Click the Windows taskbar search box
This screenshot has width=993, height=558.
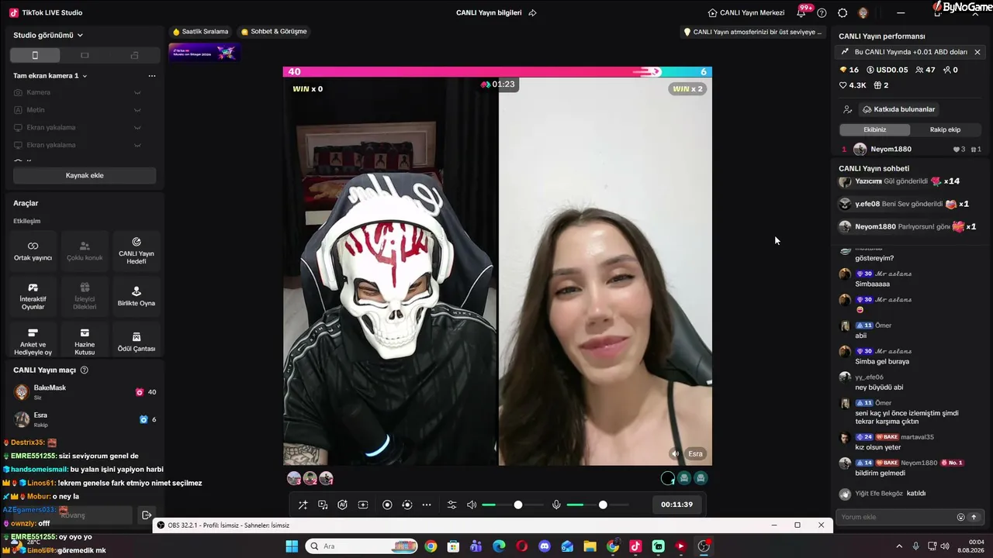(362, 546)
